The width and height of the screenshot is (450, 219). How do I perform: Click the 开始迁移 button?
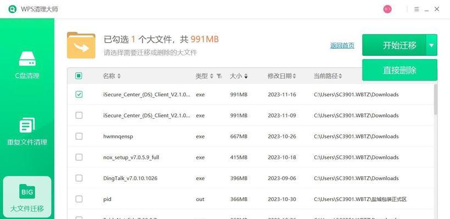[x=394, y=45]
